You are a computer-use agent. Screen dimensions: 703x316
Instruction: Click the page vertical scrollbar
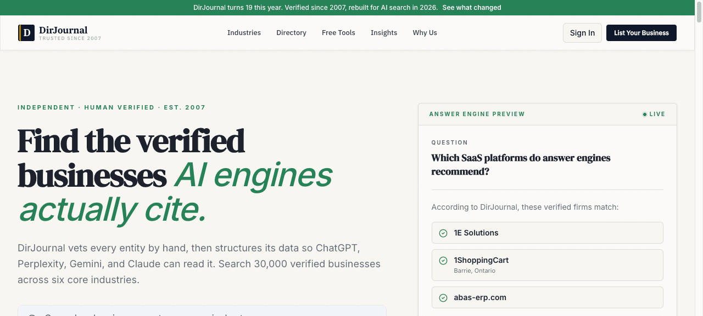pos(699,158)
